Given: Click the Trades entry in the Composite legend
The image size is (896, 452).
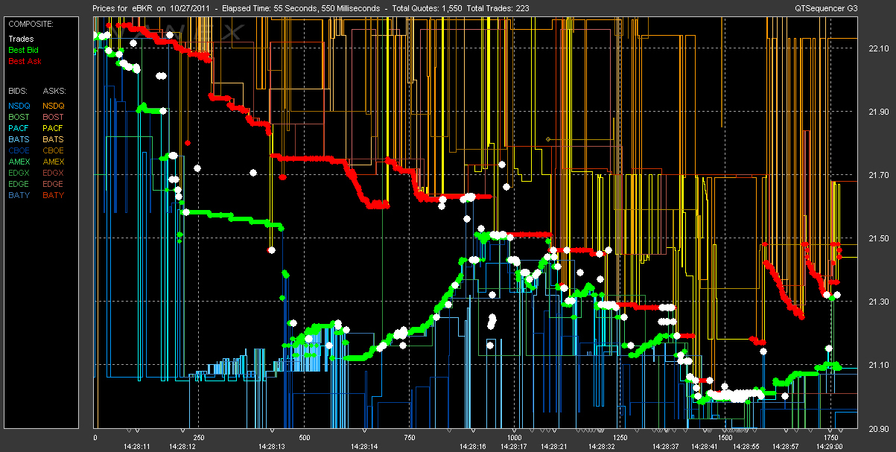Looking at the screenshot, I should point(20,39).
